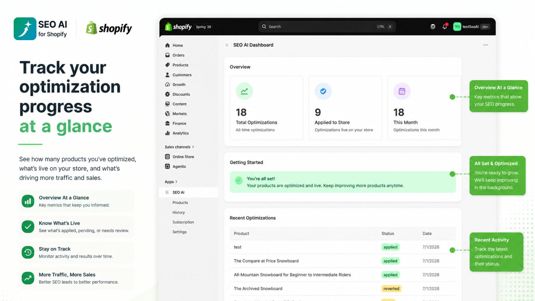535x301 pixels.
Task: Click the Orders inbox icon
Action: pyautogui.click(x=168, y=55)
